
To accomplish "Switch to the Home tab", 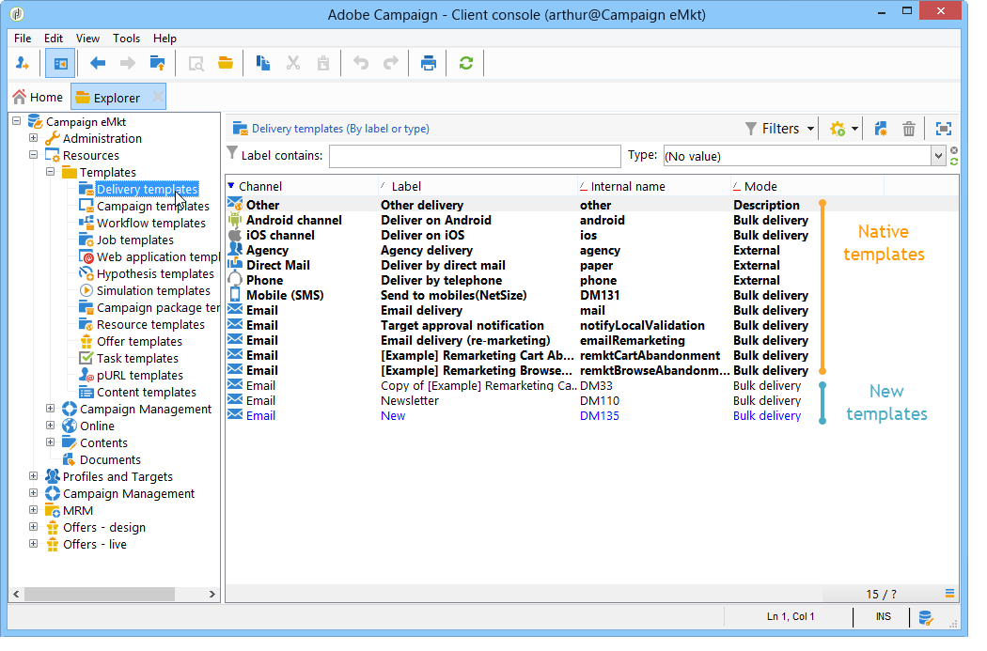I will (38, 97).
